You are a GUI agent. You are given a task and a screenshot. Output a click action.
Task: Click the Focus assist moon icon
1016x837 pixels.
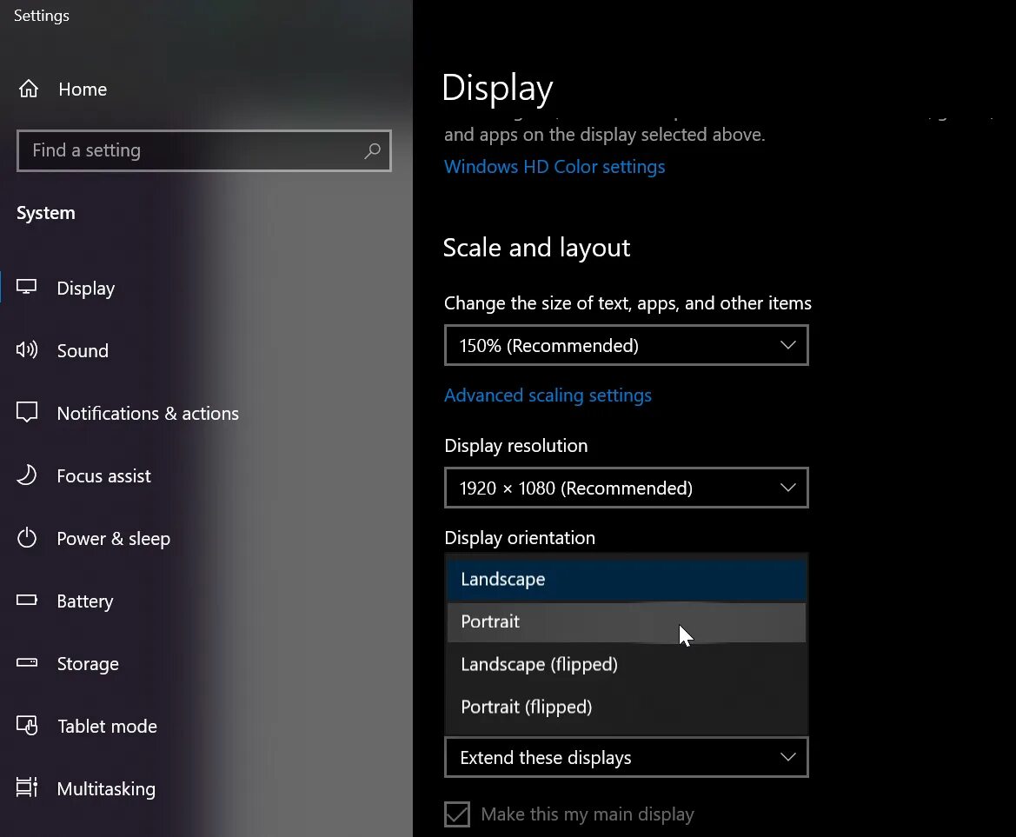pos(27,475)
